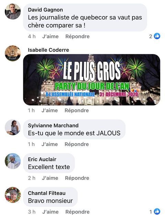Reply to Isabelle Coderre's comment with Répondre

(77, 110)
